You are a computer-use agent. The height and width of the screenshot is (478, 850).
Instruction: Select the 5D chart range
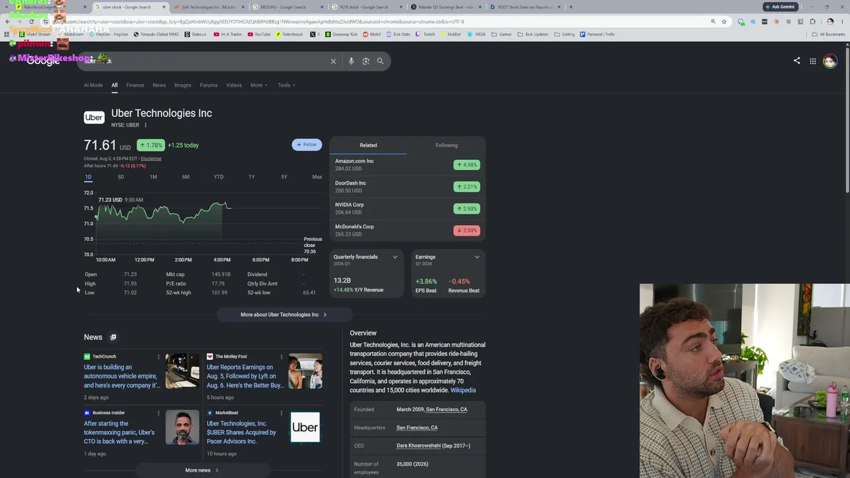click(120, 177)
